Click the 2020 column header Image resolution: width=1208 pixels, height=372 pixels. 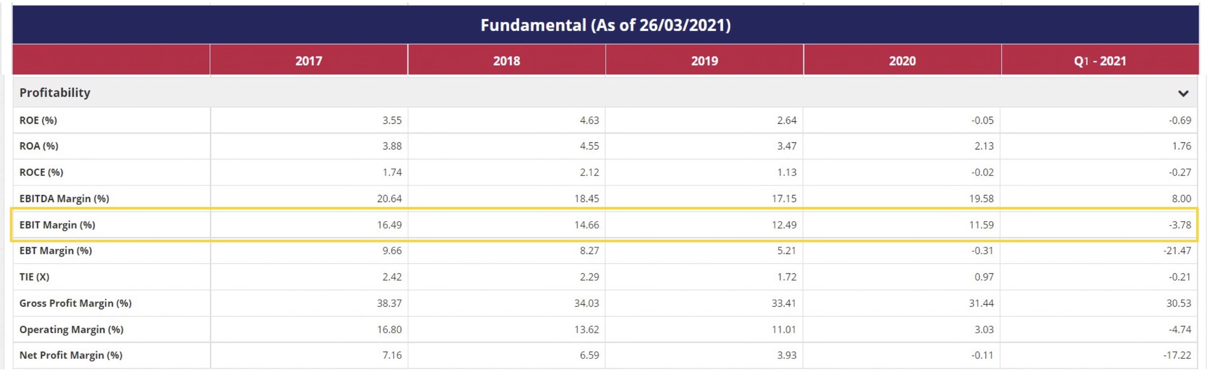[x=902, y=61]
